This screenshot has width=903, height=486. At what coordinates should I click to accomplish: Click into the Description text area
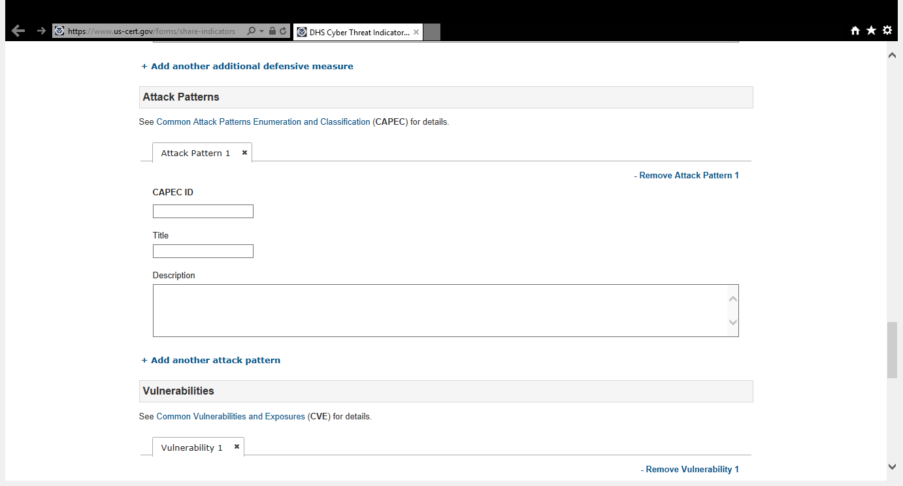[439, 310]
